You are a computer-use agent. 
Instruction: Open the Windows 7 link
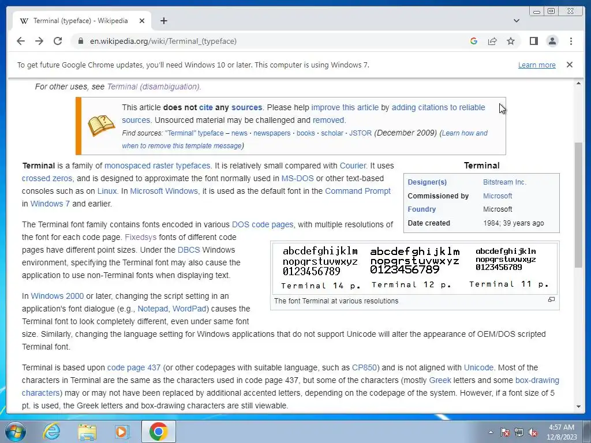pyautogui.click(x=50, y=204)
